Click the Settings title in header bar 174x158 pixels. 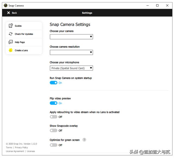tap(87, 13)
